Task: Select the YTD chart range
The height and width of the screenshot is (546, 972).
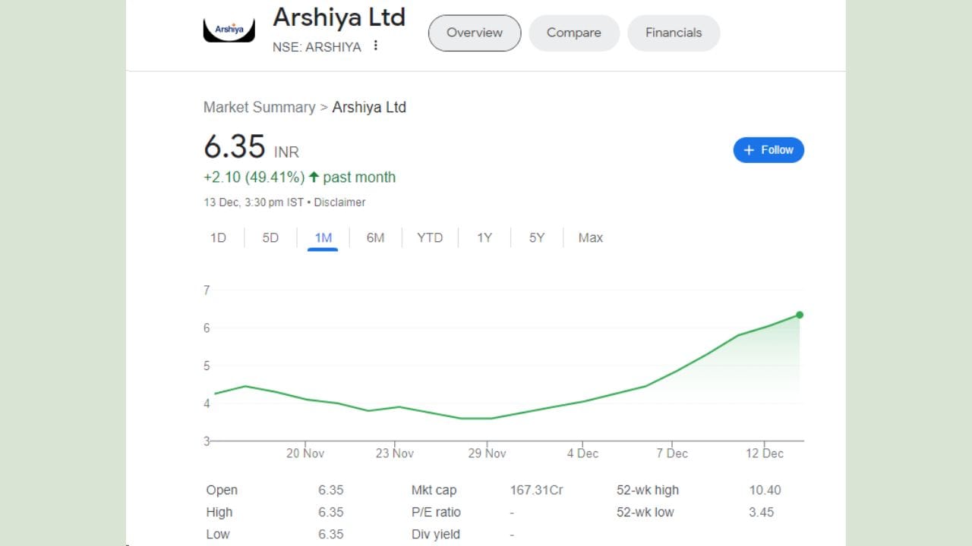Action: click(430, 238)
